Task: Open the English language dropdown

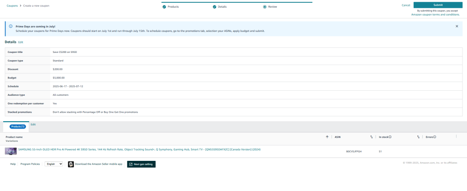Action: 54,164
